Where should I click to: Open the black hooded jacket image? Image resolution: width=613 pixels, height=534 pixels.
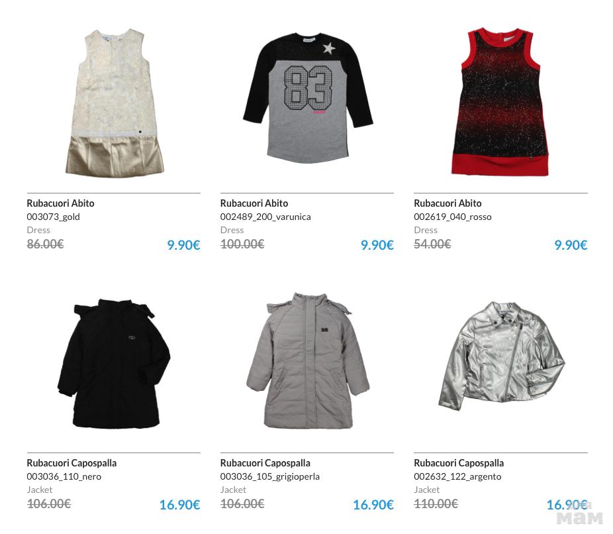[x=114, y=364]
